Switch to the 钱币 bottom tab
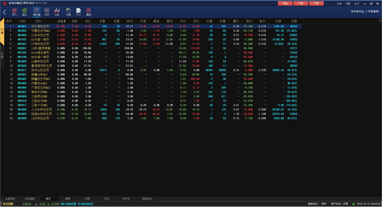Screen dimensions: 382x207 coord(48,199)
